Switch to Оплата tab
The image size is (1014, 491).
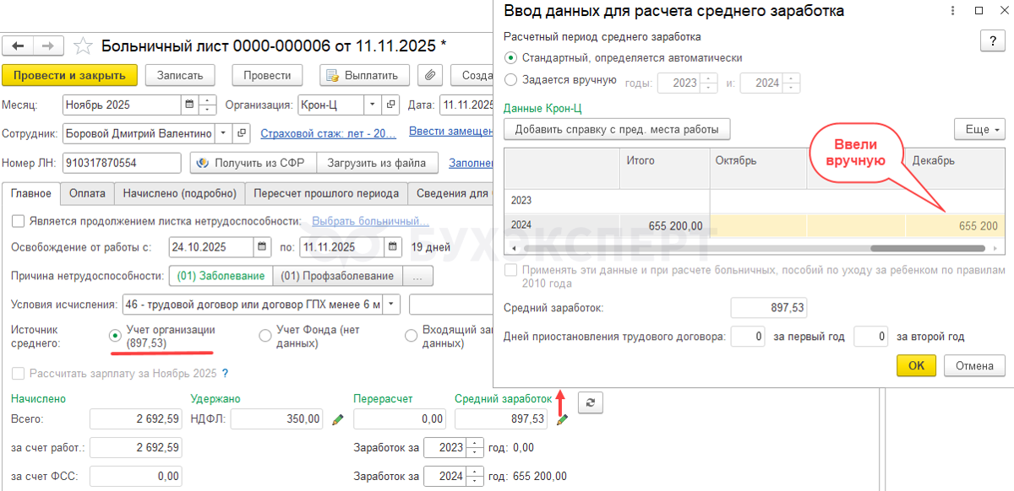(x=88, y=193)
